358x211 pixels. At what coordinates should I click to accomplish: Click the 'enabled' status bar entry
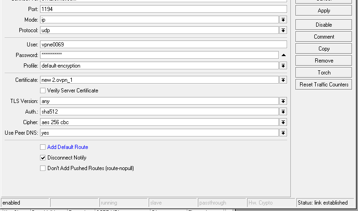tap(25, 203)
